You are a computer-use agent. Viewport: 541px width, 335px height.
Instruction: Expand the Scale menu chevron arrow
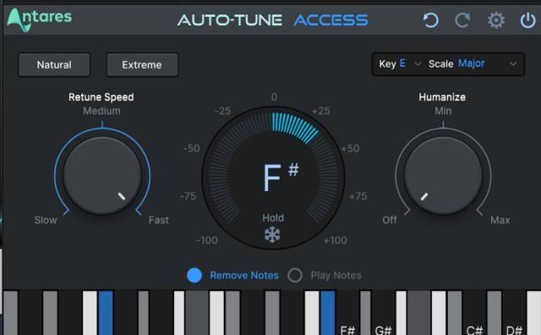pos(513,64)
